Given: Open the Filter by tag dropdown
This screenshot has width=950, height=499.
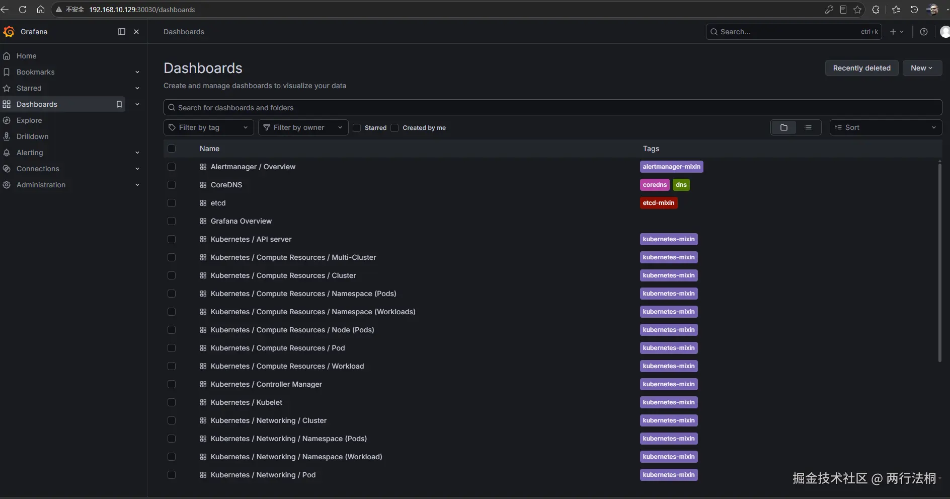Looking at the screenshot, I should [x=209, y=127].
